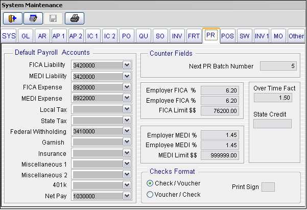Expand the Miscellaneous 1 account dropdown
Screen dimensions: 307x210
(x=127, y=164)
